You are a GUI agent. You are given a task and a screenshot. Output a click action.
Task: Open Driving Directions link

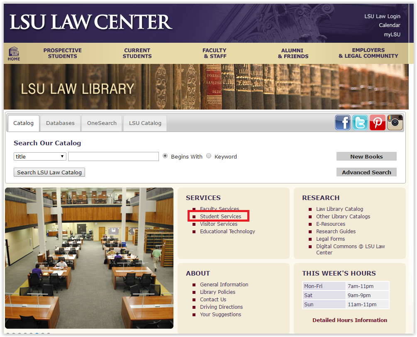coord(221,307)
